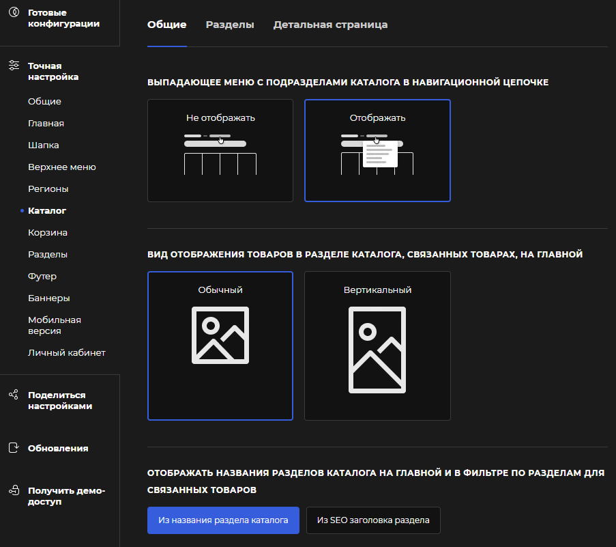This screenshot has width=616, height=547.
Task: Open Разделы in sidebar
Action: point(48,255)
